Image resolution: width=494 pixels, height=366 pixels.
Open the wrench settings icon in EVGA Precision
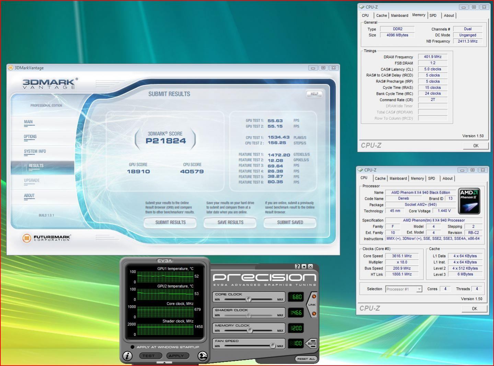click(203, 356)
